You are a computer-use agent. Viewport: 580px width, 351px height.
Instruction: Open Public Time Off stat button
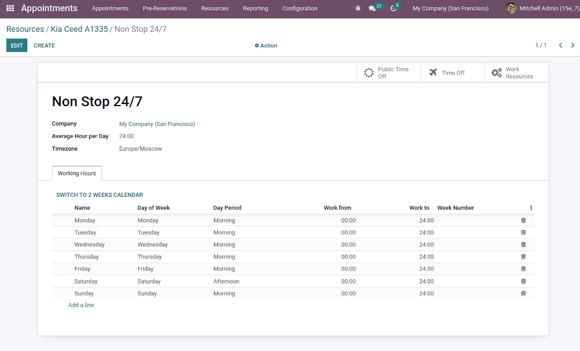pyautogui.click(x=389, y=73)
